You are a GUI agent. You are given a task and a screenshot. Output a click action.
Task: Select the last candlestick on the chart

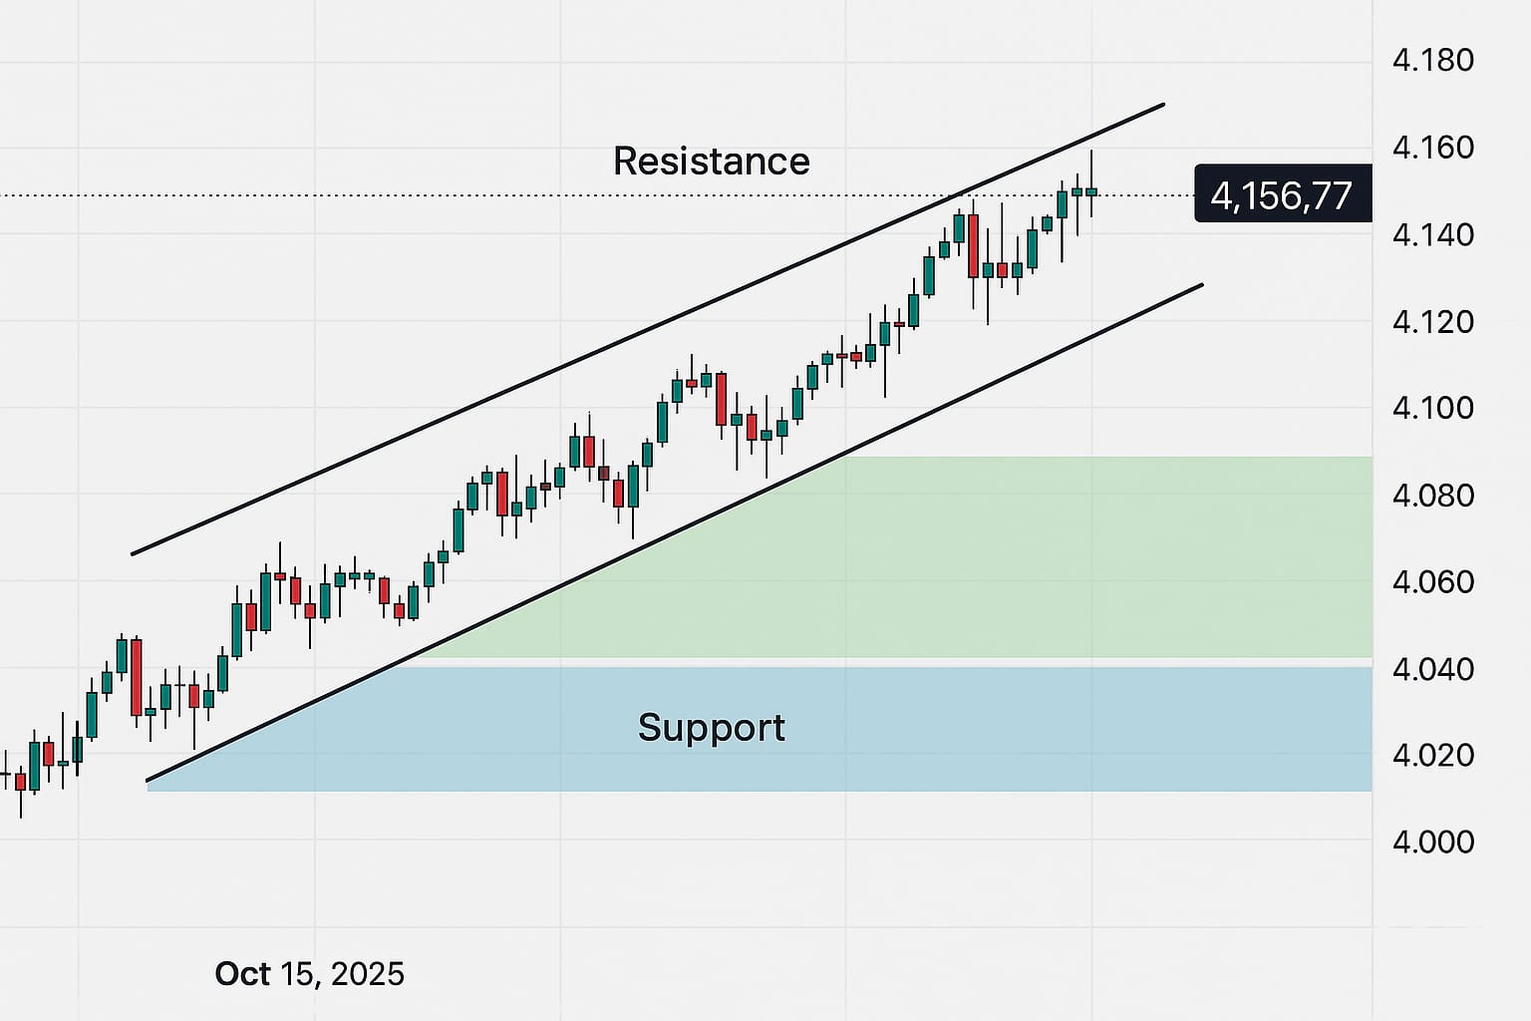click(1091, 190)
